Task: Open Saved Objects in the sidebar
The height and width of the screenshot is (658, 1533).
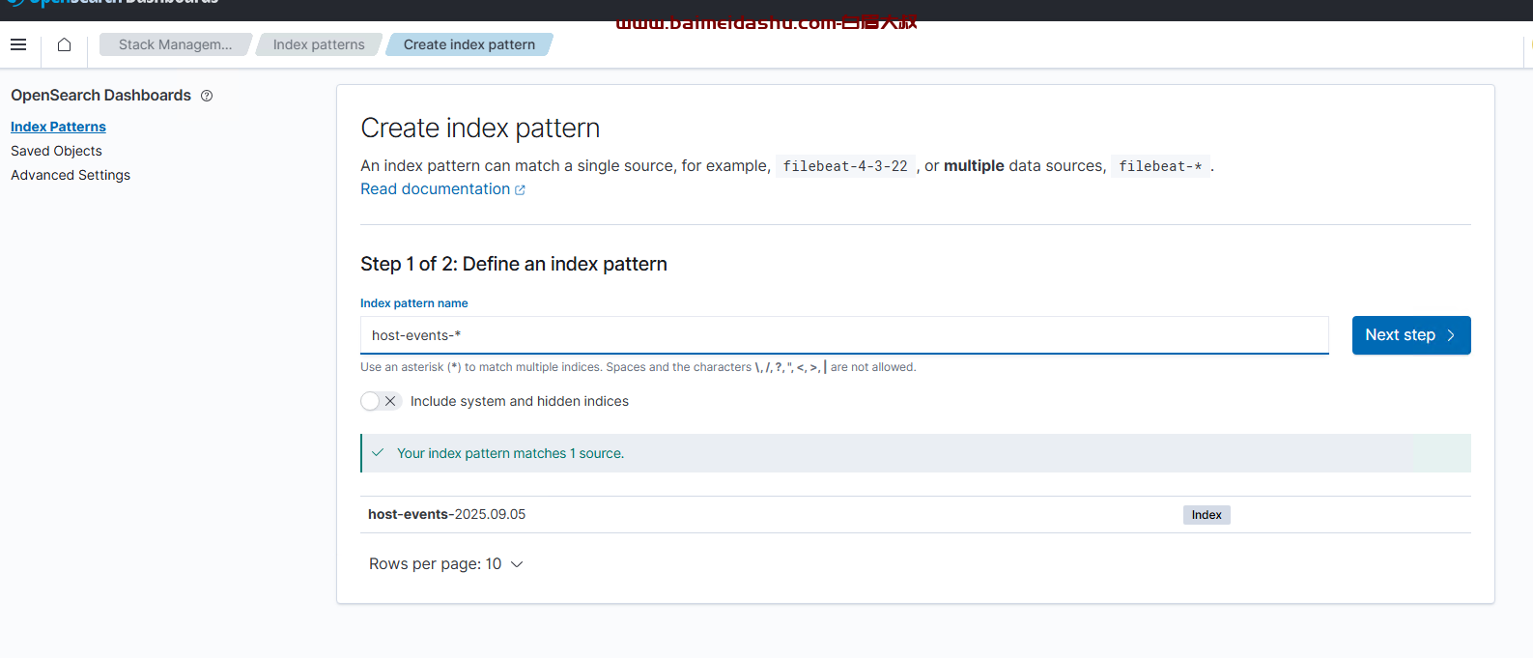Action: point(56,151)
